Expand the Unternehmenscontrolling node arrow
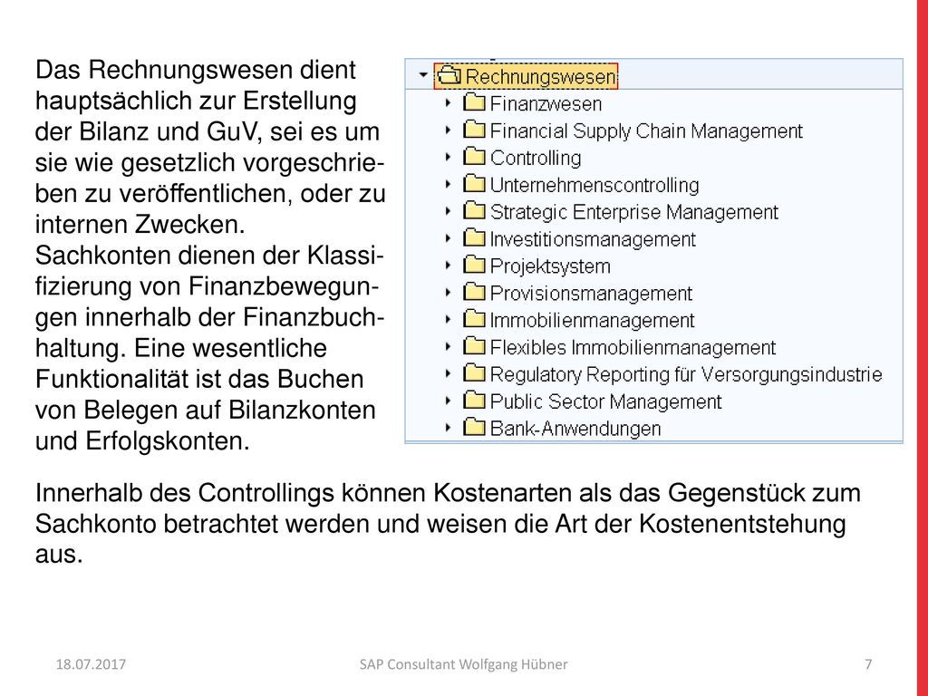 click(448, 184)
